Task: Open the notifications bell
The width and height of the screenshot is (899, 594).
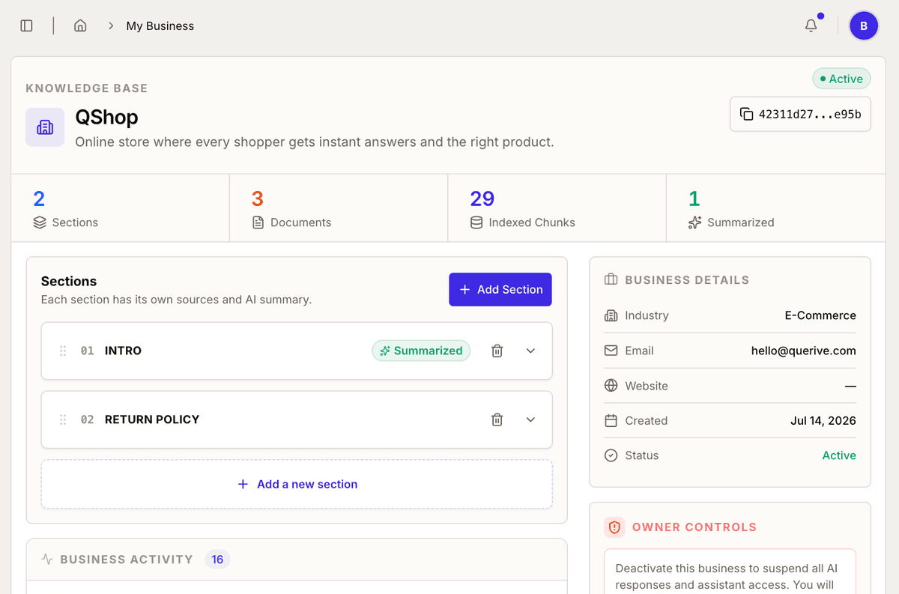Action: pyautogui.click(x=811, y=25)
